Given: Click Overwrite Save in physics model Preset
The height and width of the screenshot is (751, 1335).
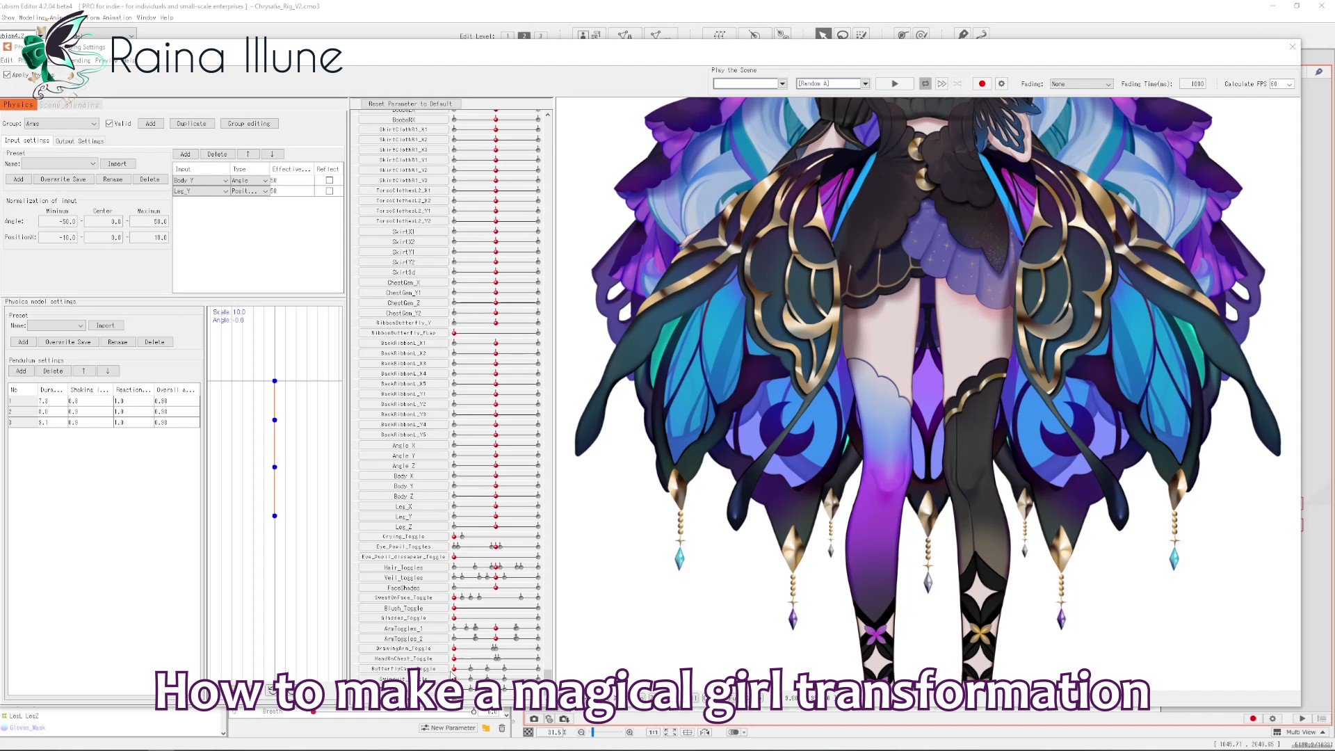Looking at the screenshot, I should click(67, 342).
